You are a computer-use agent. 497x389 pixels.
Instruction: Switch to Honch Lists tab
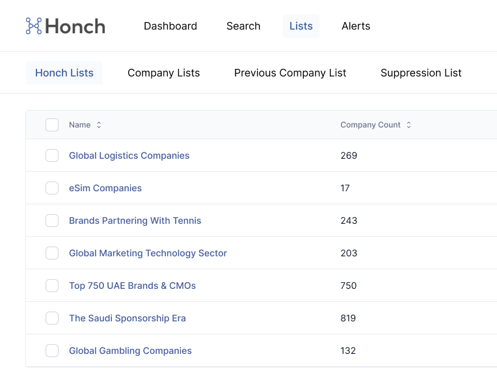point(64,73)
